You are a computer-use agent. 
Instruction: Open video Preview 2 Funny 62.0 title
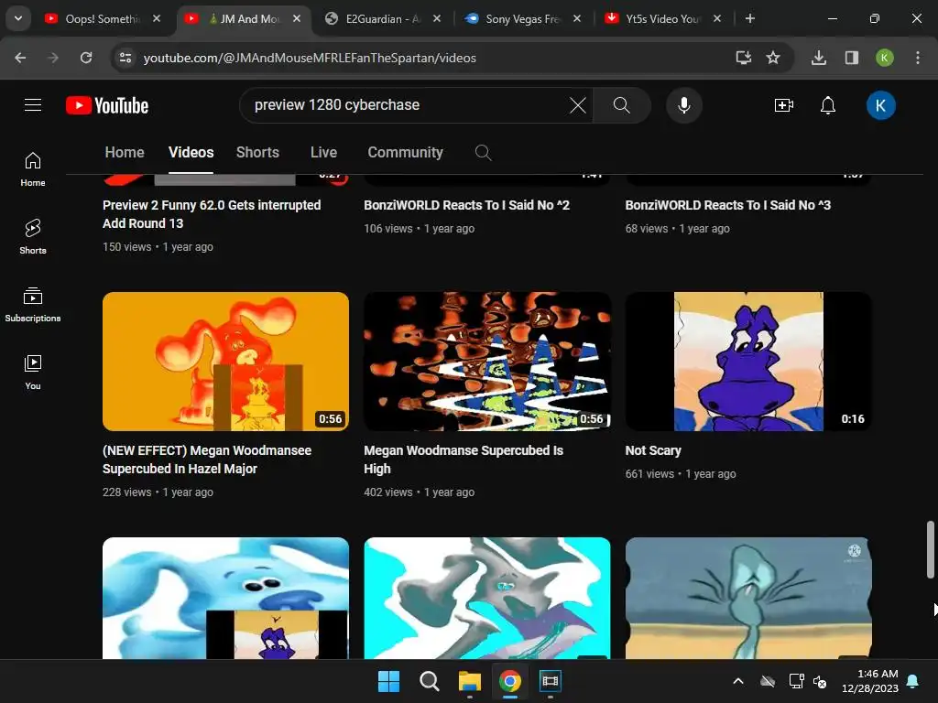coord(212,214)
